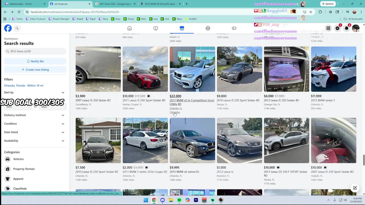Open Spotify from the taskbar

pyautogui.click(x=179, y=200)
